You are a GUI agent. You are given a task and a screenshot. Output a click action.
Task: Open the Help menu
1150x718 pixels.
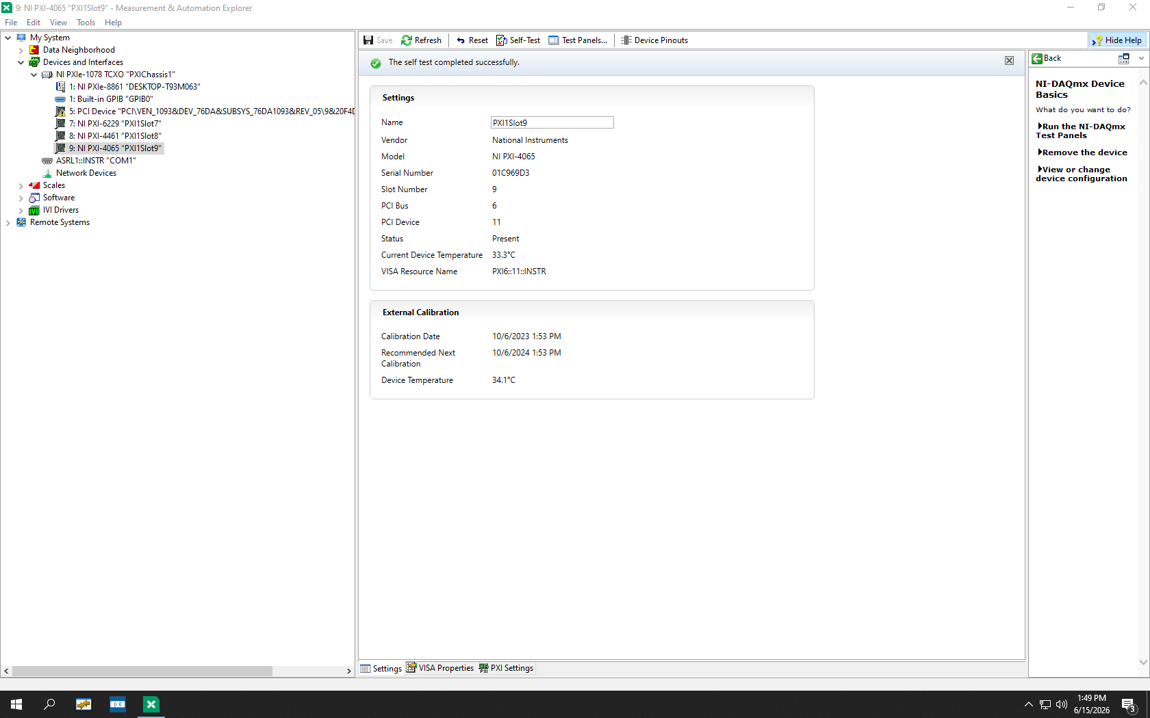point(113,23)
